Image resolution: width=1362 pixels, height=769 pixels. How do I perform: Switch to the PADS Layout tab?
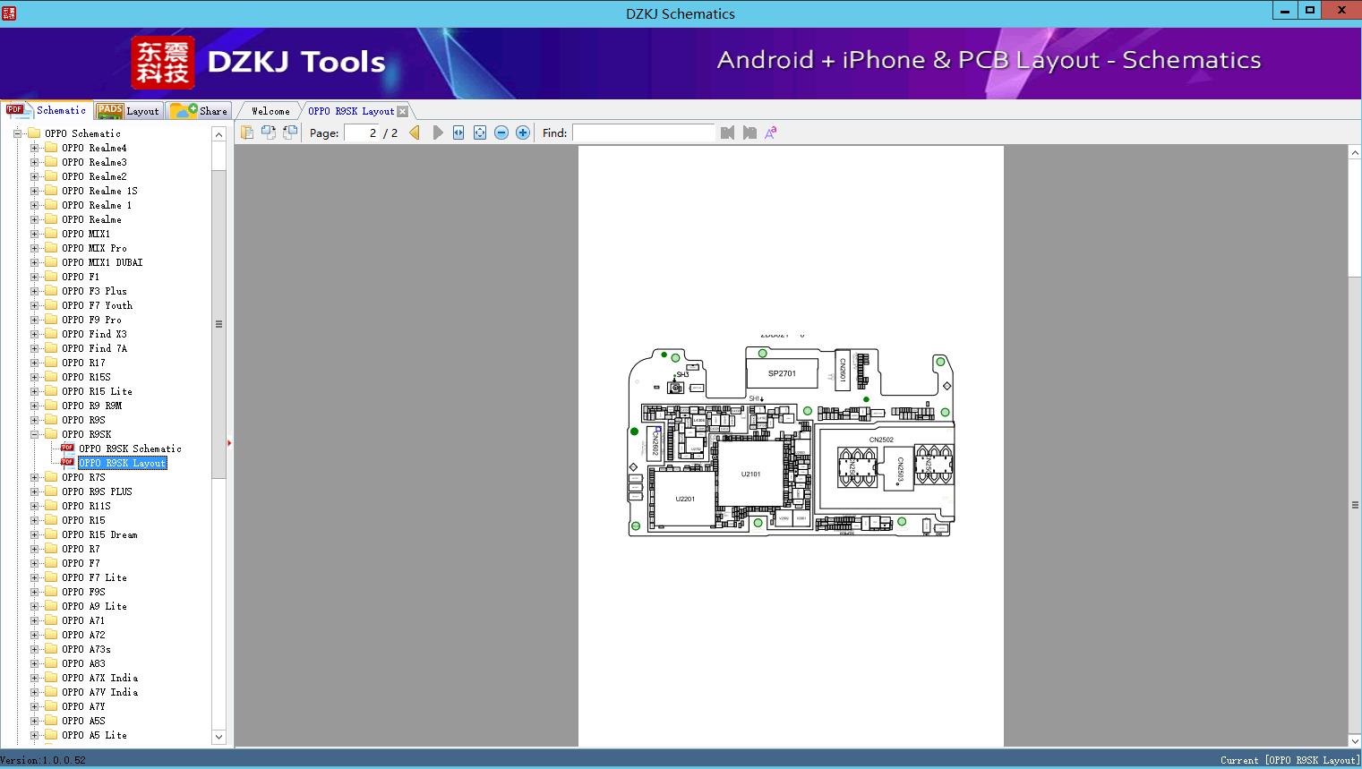pyautogui.click(x=128, y=111)
